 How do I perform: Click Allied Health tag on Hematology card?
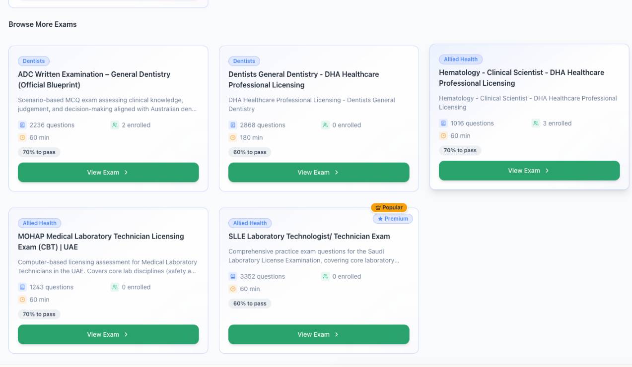(461, 59)
